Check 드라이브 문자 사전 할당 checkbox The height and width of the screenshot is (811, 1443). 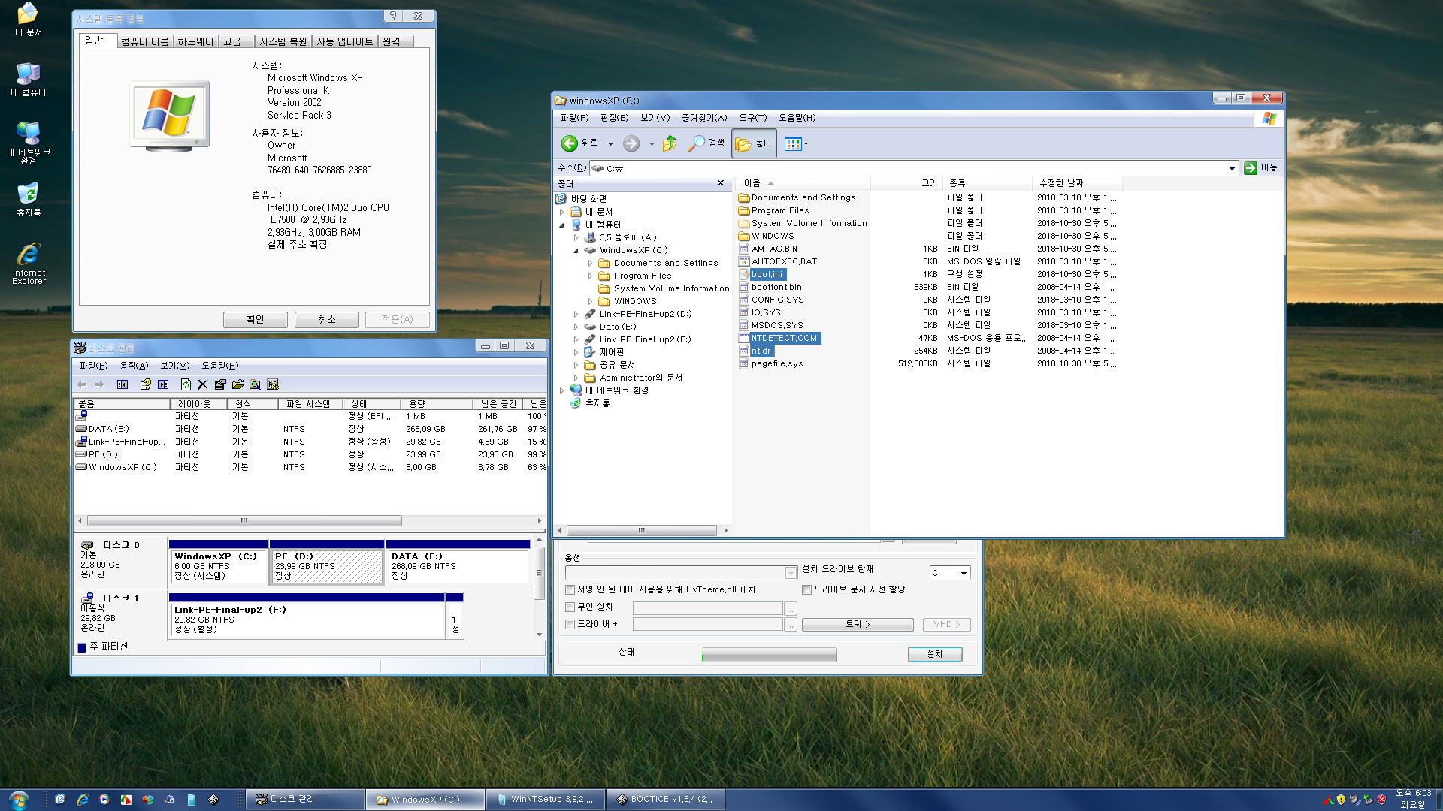pos(806,590)
